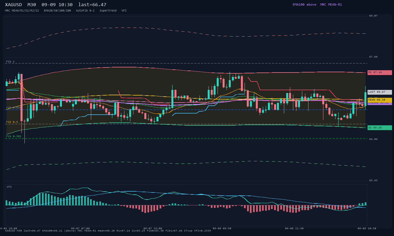Click the green "Fib 0.382" level label

click(x=14, y=136)
